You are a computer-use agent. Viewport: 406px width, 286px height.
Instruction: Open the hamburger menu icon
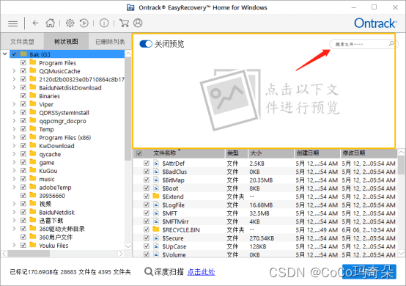(x=12, y=23)
